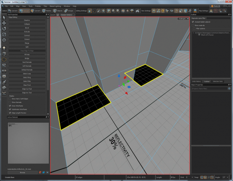Select the Meshes selection mode
The width and height of the screenshot is (233, 181).
point(47,11)
